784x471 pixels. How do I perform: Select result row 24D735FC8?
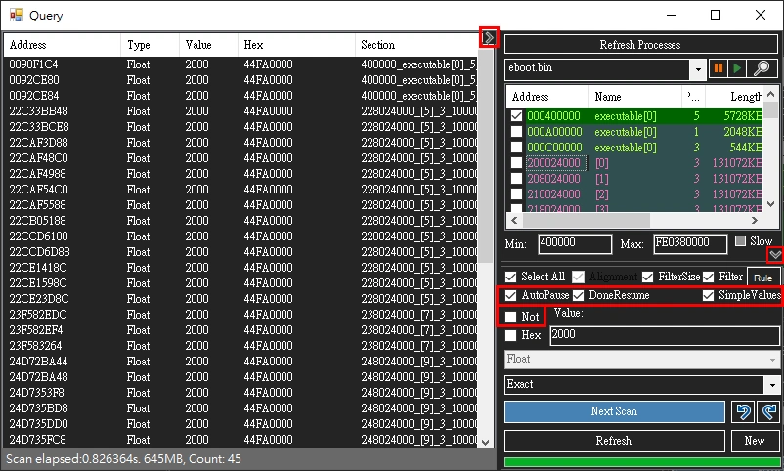pyautogui.click(x=240, y=440)
